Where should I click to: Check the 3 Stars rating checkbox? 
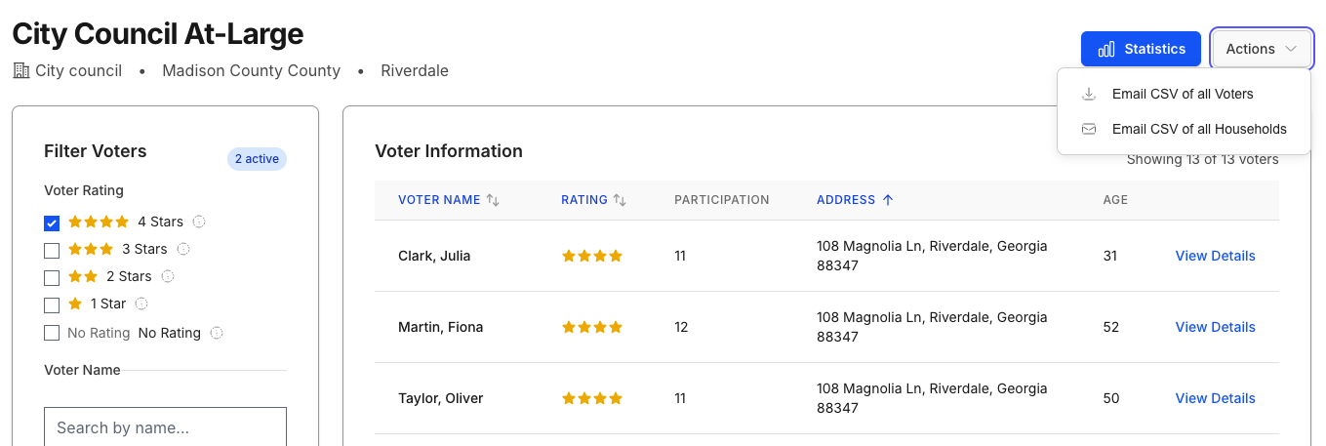click(x=52, y=250)
